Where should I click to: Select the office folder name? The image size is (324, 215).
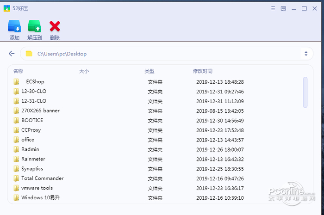(x=28, y=140)
